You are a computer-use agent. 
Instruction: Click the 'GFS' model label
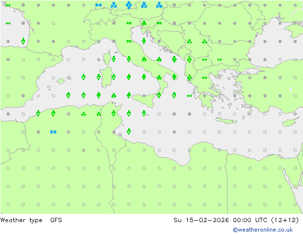56,220
